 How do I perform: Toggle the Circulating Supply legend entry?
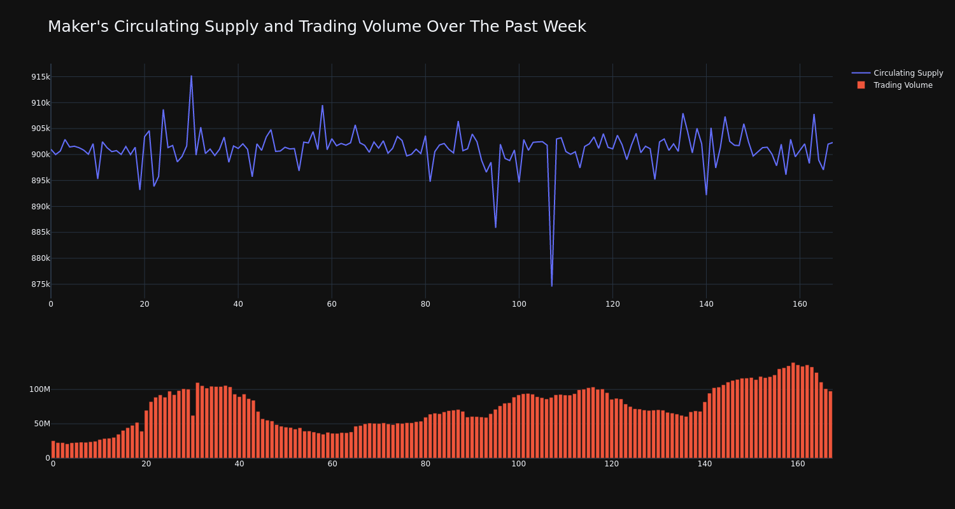coord(897,73)
